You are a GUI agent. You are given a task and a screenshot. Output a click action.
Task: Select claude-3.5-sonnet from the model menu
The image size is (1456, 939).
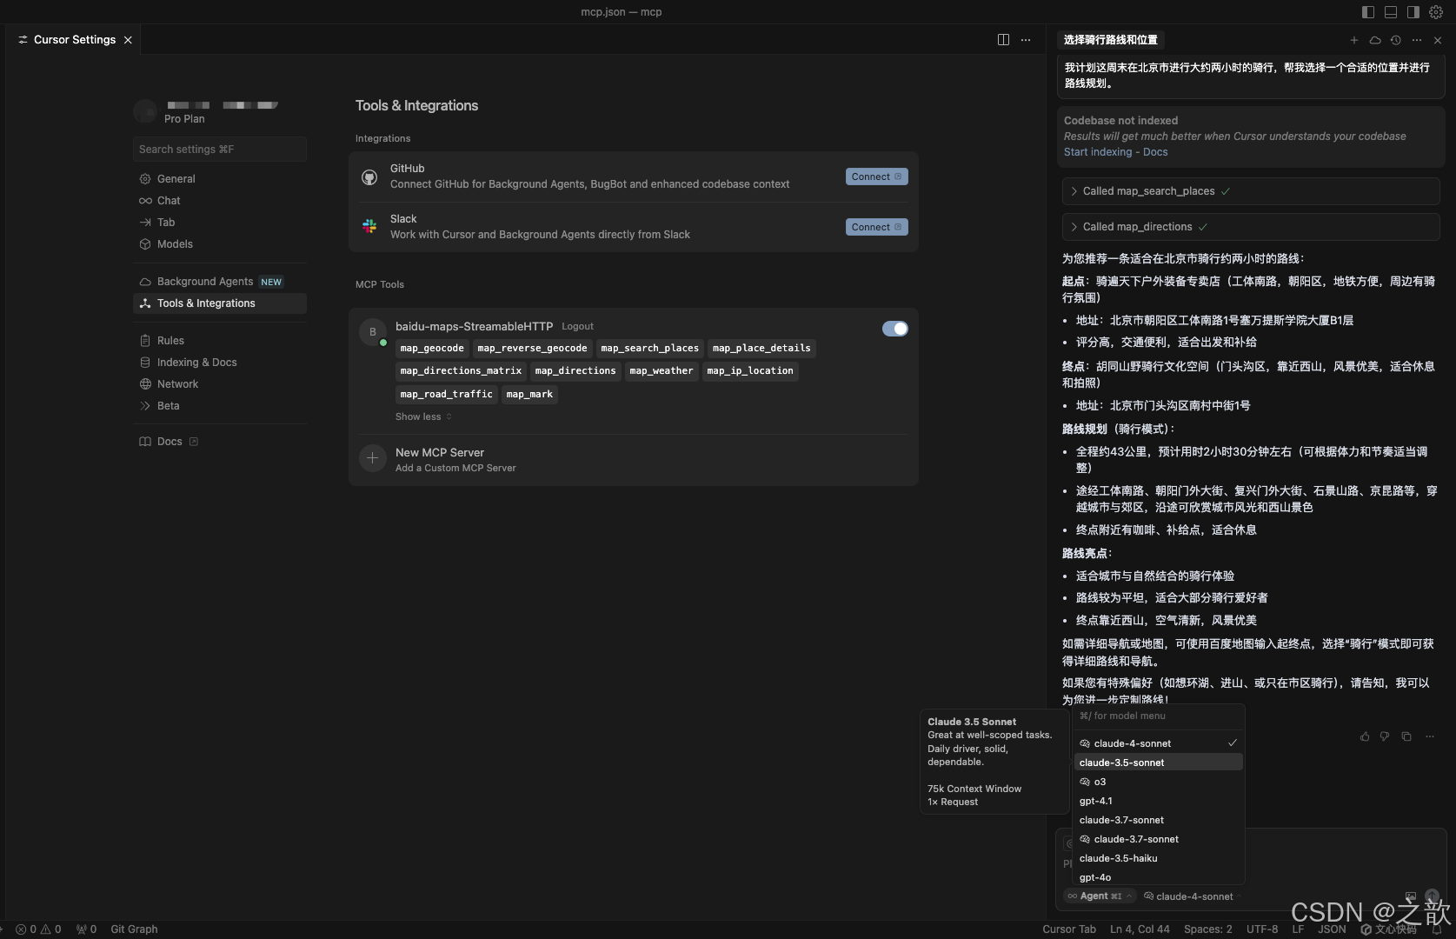(1159, 763)
